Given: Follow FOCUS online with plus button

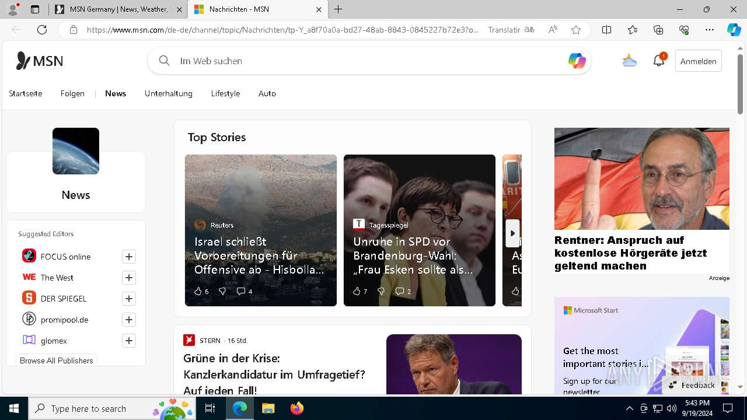Looking at the screenshot, I should (x=129, y=257).
